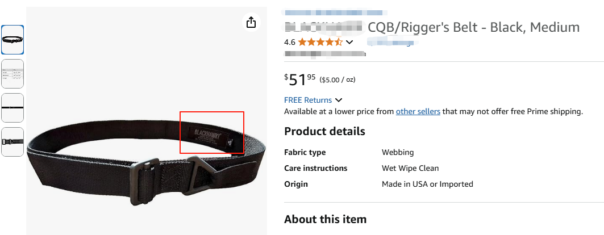Click the "About this item" heading
Image resolution: width=604 pixels, height=235 pixels.
point(325,219)
